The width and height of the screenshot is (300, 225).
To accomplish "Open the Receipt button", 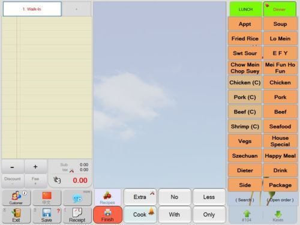I will 77,215.
